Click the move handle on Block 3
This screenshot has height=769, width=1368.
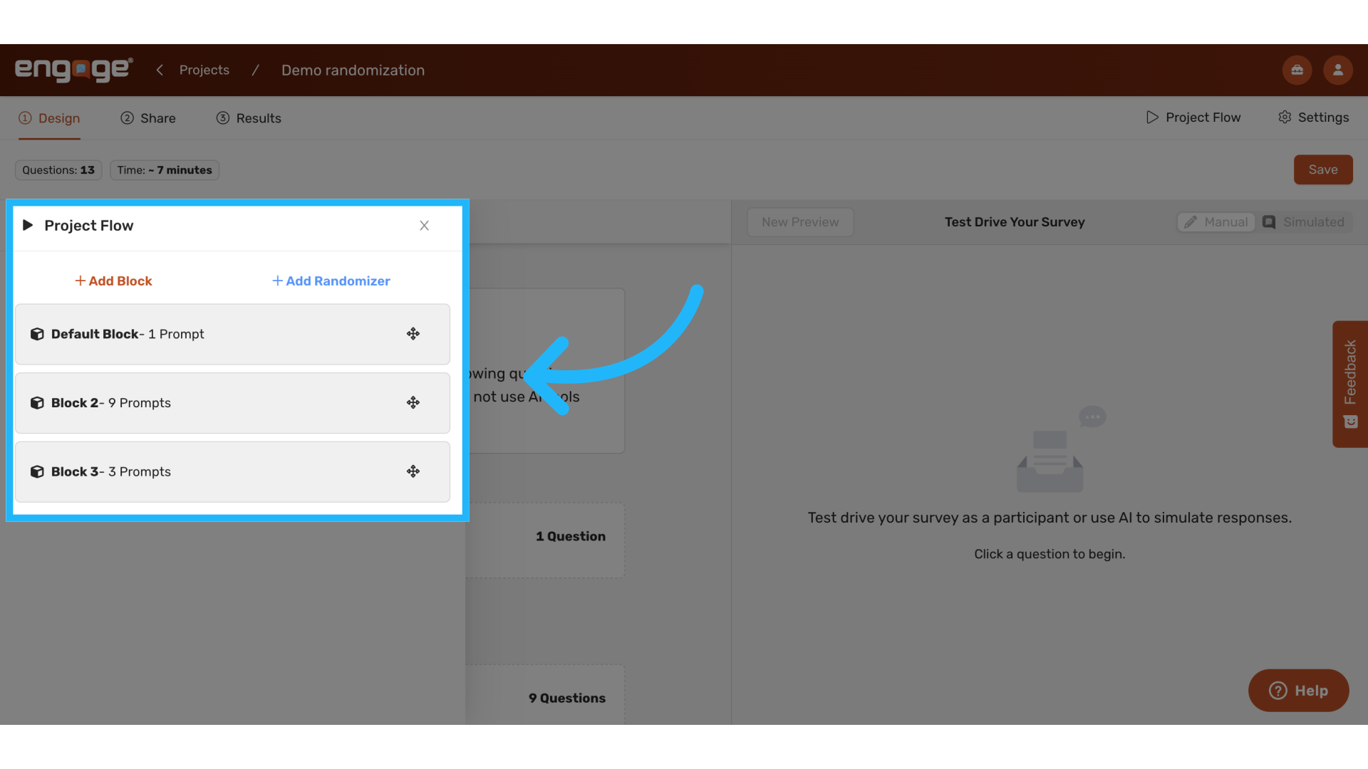(413, 471)
